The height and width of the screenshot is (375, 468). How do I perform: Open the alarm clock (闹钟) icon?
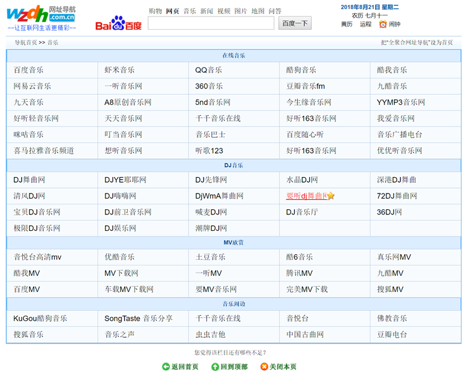[x=383, y=24]
